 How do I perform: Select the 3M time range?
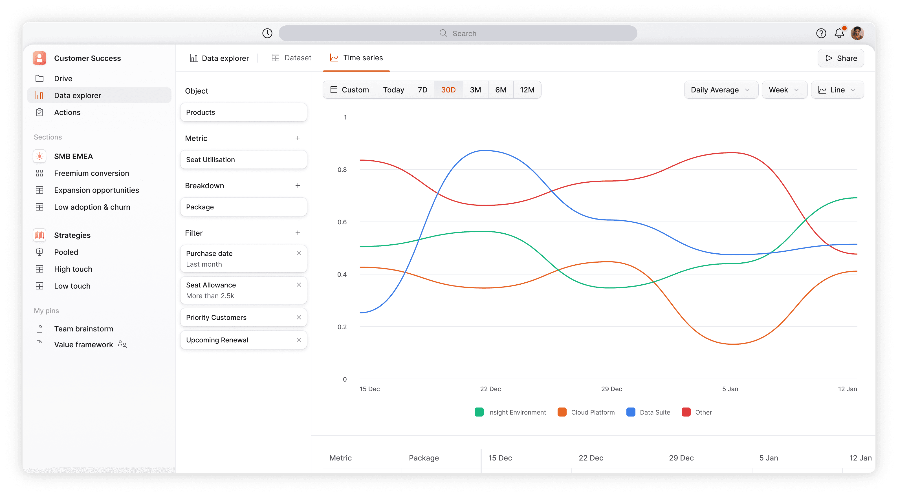tap(475, 90)
